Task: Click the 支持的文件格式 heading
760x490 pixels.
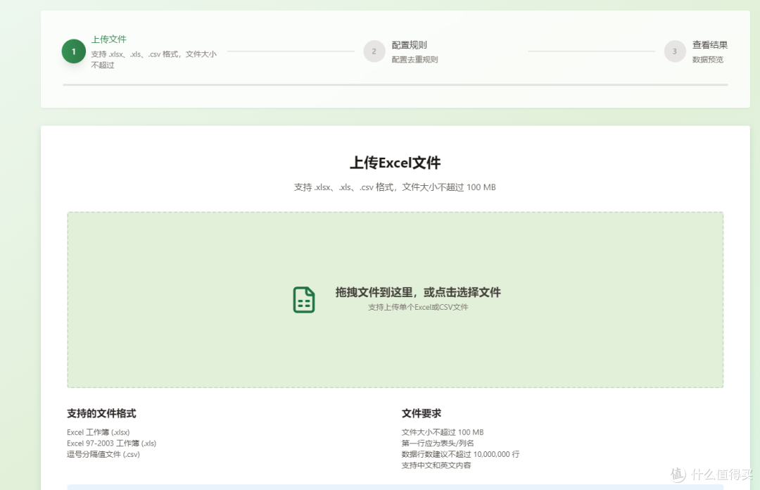Action: (101, 413)
